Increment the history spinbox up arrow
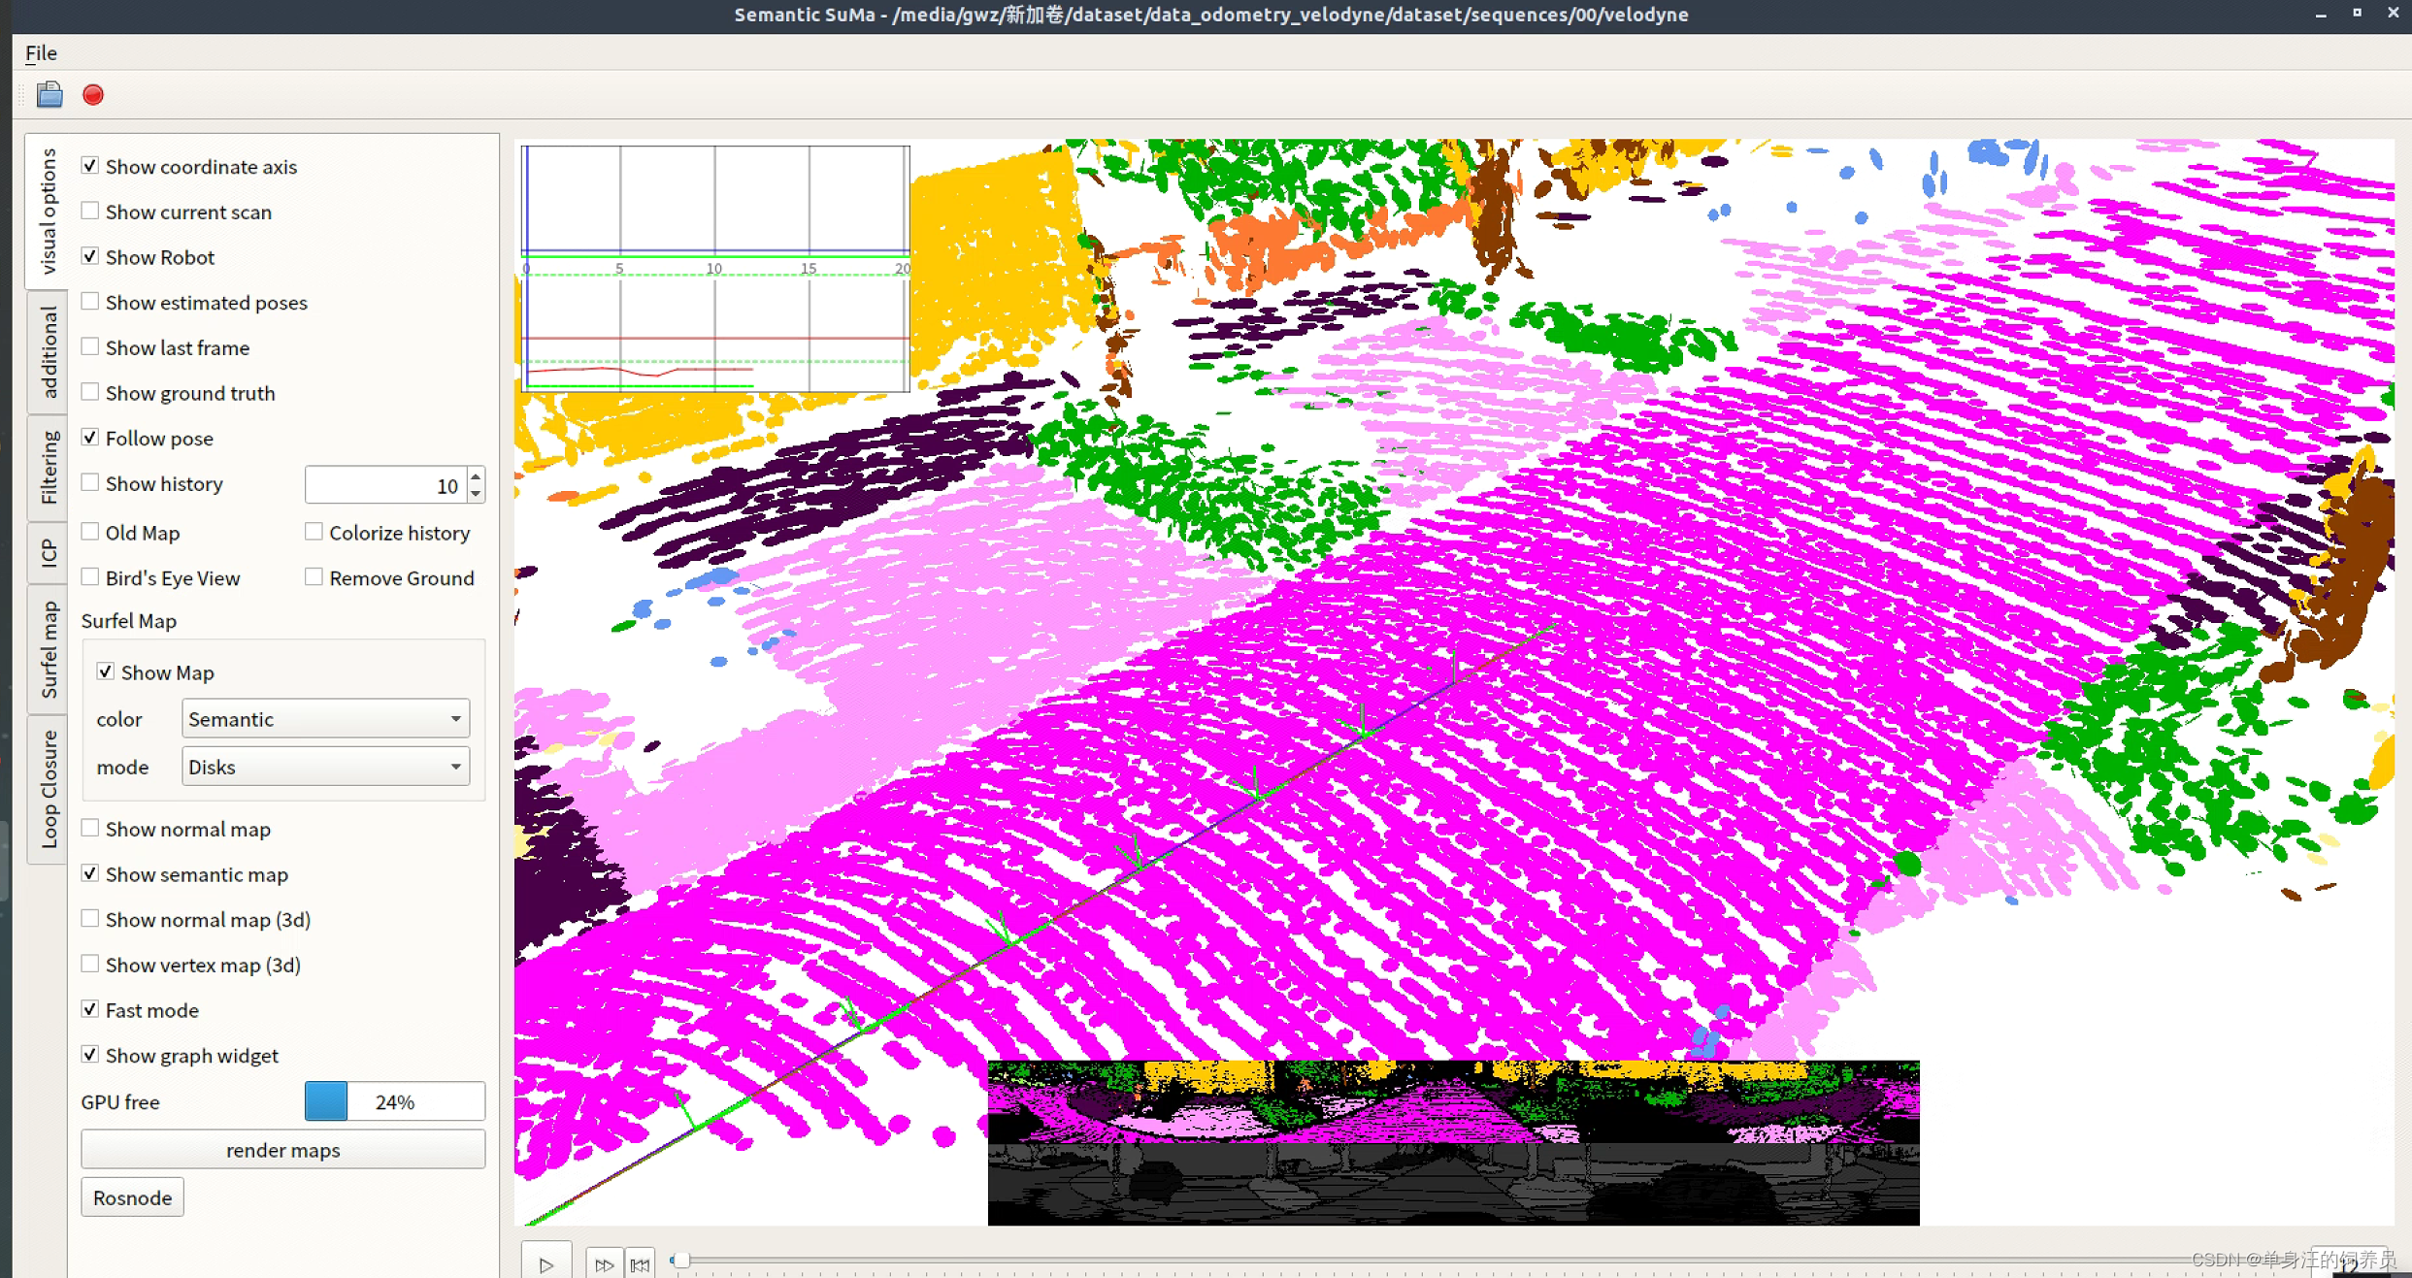 pos(476,475)
